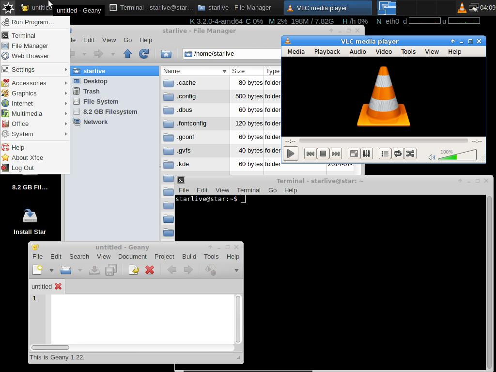Select the .fontconfig folder row
Screen dimensions: 496x372
pyautogui.click(x=221, y=124)
